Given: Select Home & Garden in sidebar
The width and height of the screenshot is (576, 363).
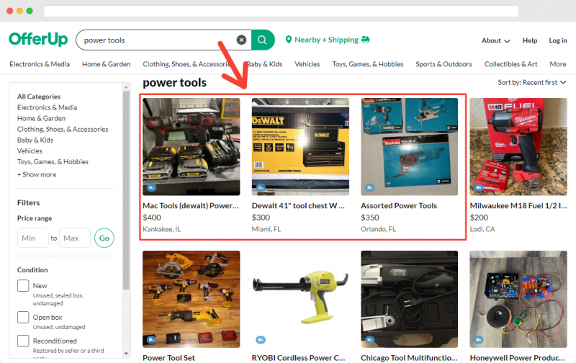Looking at the screenshot, I should click(41, 118).
